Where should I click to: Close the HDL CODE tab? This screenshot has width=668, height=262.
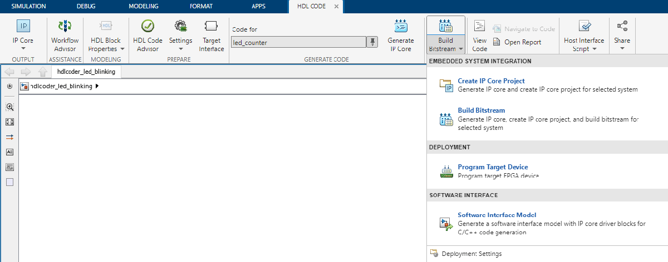337,7
